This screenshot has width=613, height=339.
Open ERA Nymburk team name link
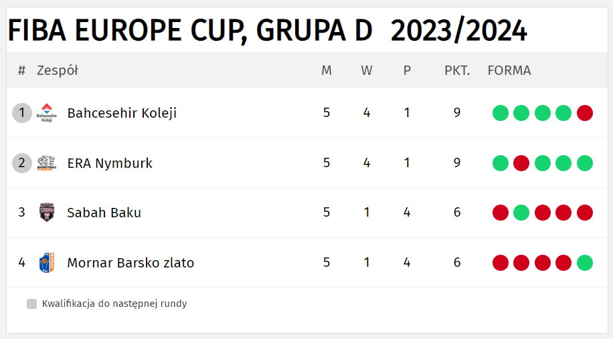click(110, 163)
